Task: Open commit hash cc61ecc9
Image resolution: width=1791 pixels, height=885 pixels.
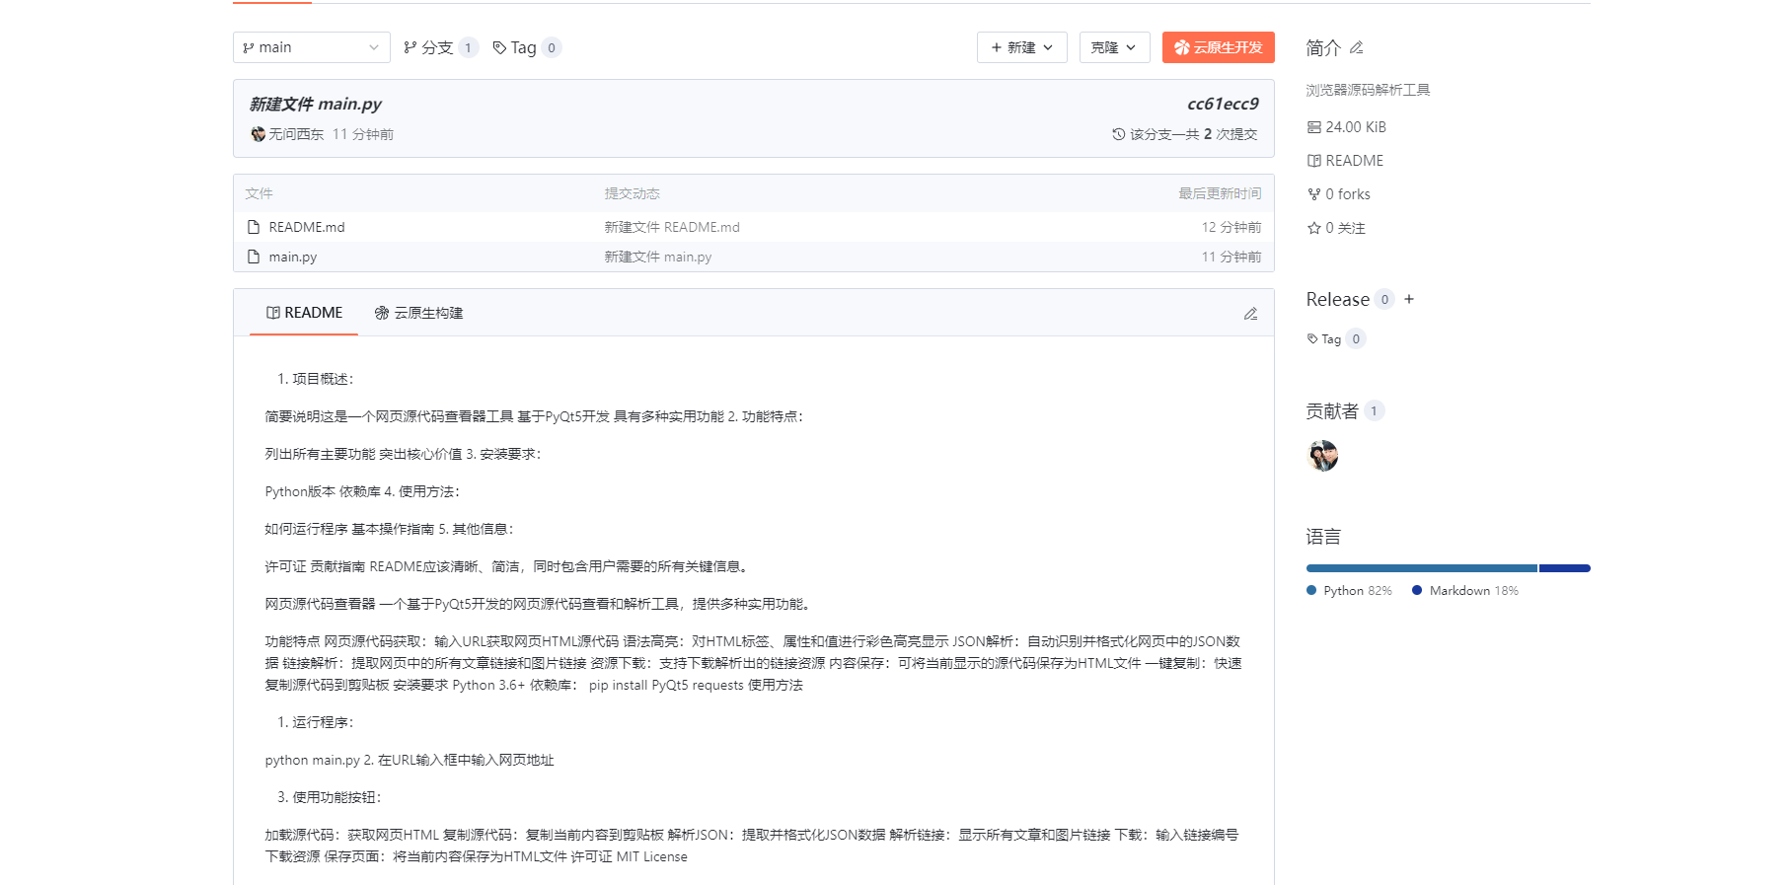Action: tap(1223, 104)
